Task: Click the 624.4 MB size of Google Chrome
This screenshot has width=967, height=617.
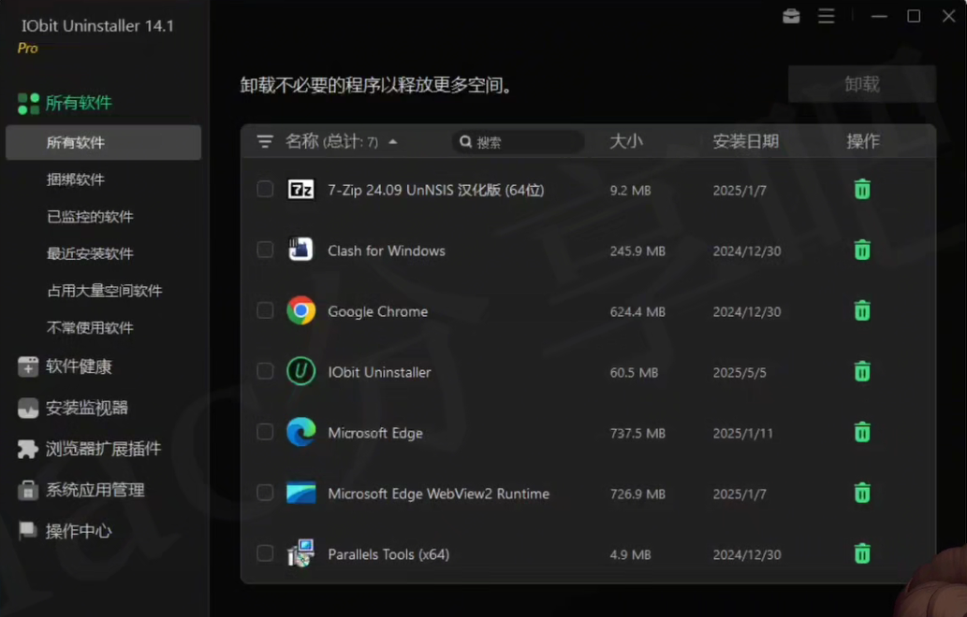Action: click(637, 311)
